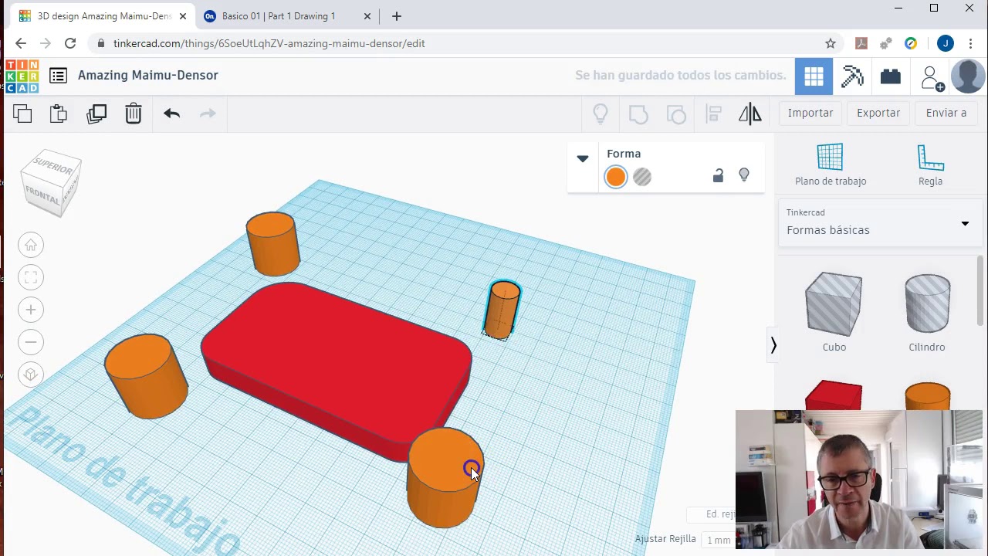Open the designs list icon next to the title
The height and width of the screenshot is (556, 988).
58,75
